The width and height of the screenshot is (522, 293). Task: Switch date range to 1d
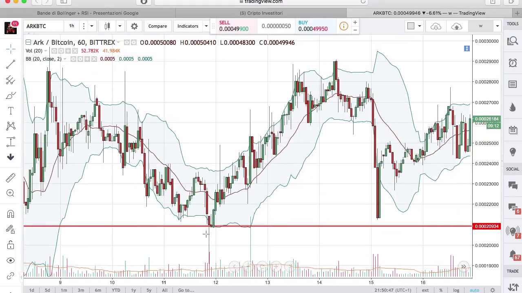pos(31,290)
